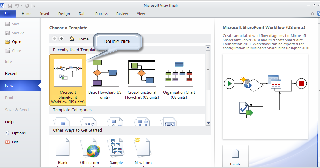Click the Save icon in quick access toolbar
Image resolution: width=320 pixels, height=168 pixels.
pos(10,6)
